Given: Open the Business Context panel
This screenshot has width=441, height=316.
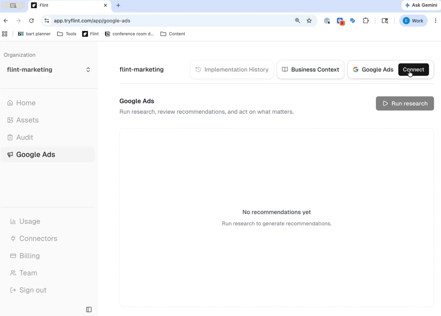Looking at the screenshot, I should tap(310, 69).
